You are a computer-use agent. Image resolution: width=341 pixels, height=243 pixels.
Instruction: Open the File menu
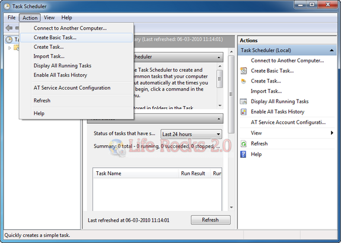[x=11, y=18]
